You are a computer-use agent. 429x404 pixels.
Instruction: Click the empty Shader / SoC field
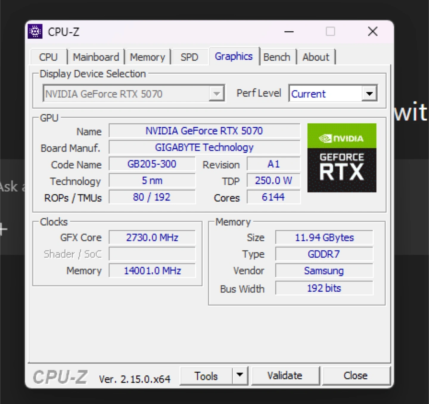coord(152,254)
